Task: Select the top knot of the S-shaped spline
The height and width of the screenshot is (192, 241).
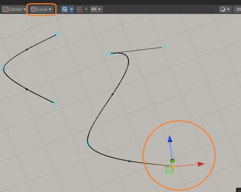Action: (x=110, y=54)
